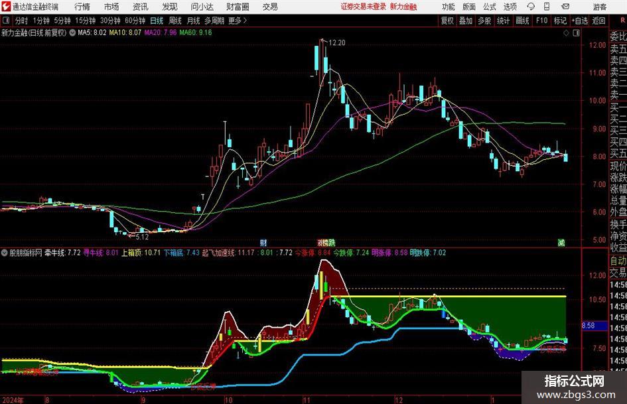Switch to 5分钟 period
This screenshot has width=627, height=404.
coord(62,21)
